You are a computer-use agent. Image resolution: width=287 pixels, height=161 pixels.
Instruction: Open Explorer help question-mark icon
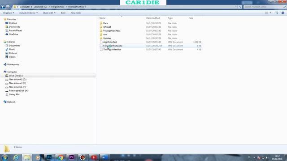(x=283, y=13)
